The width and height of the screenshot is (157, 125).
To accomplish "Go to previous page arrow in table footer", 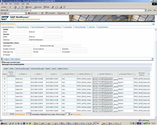I will (x=4, y=114).
